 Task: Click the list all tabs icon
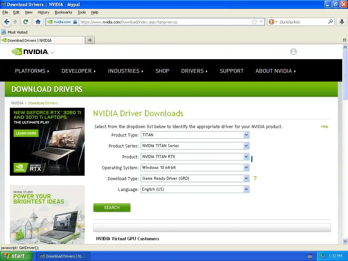point(345,40)
